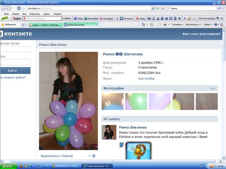This screenshot has width=226, height=169.
Task: Click the password input field
Action: click(x=15, y=62)
